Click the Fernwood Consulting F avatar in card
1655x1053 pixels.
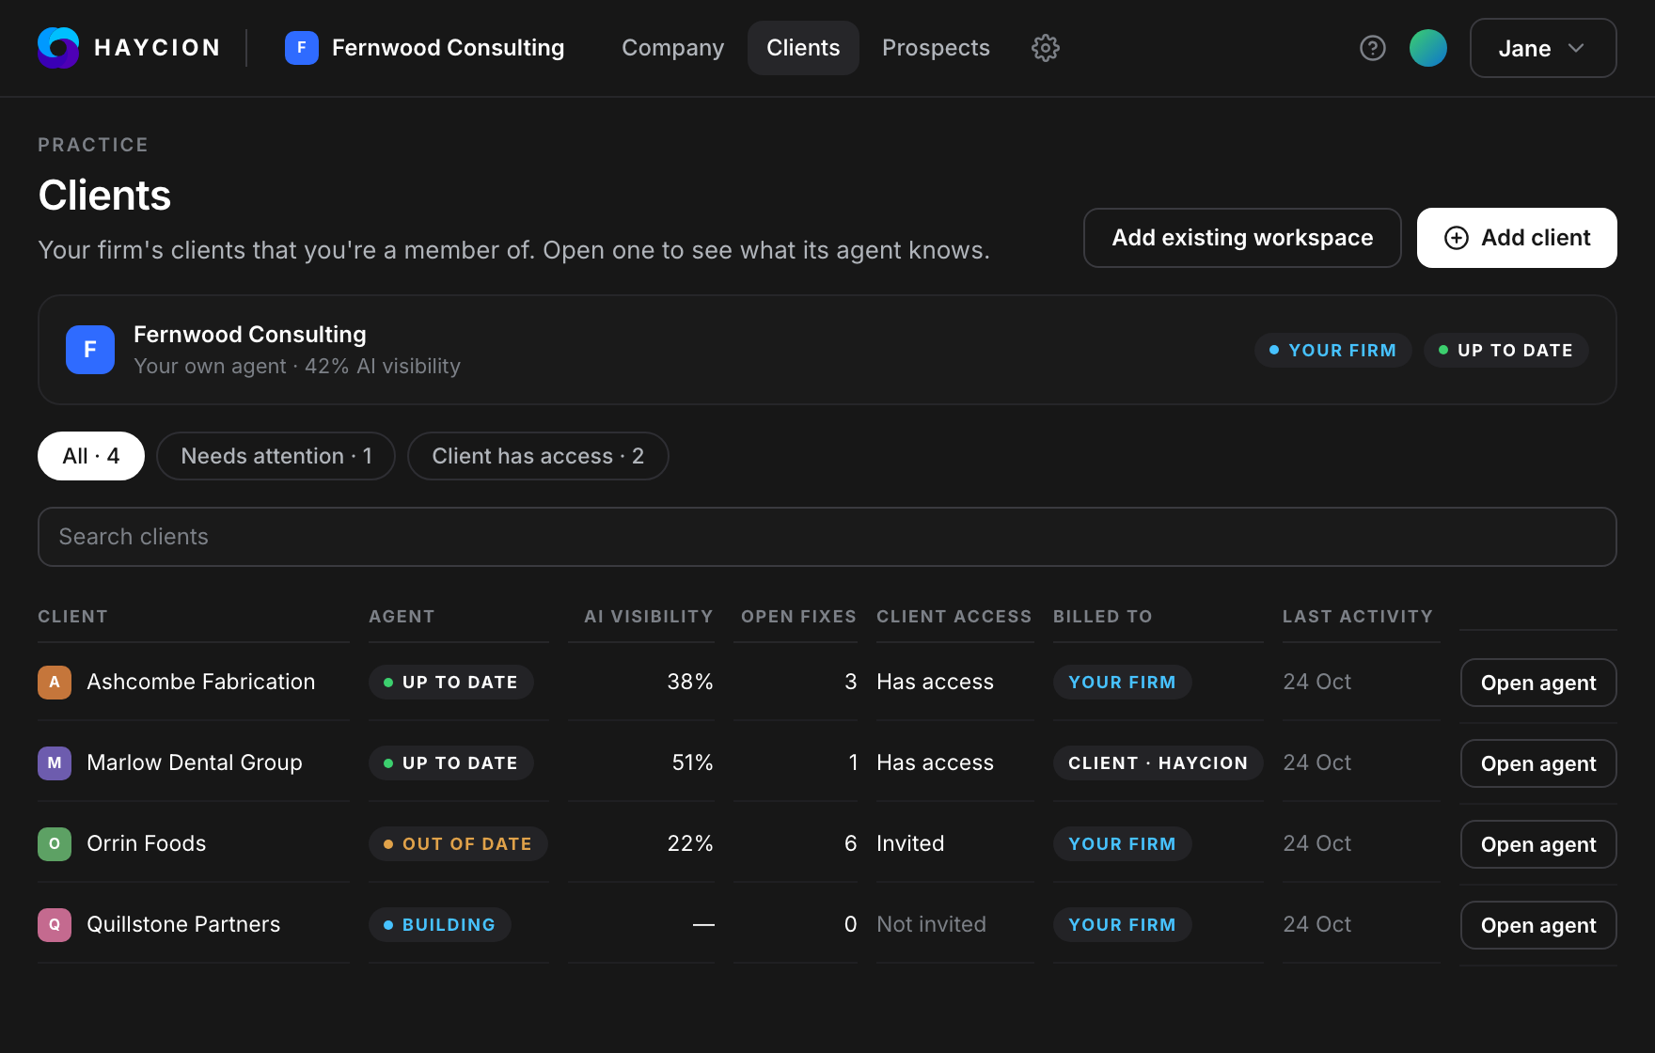click(x=90, y=350)
